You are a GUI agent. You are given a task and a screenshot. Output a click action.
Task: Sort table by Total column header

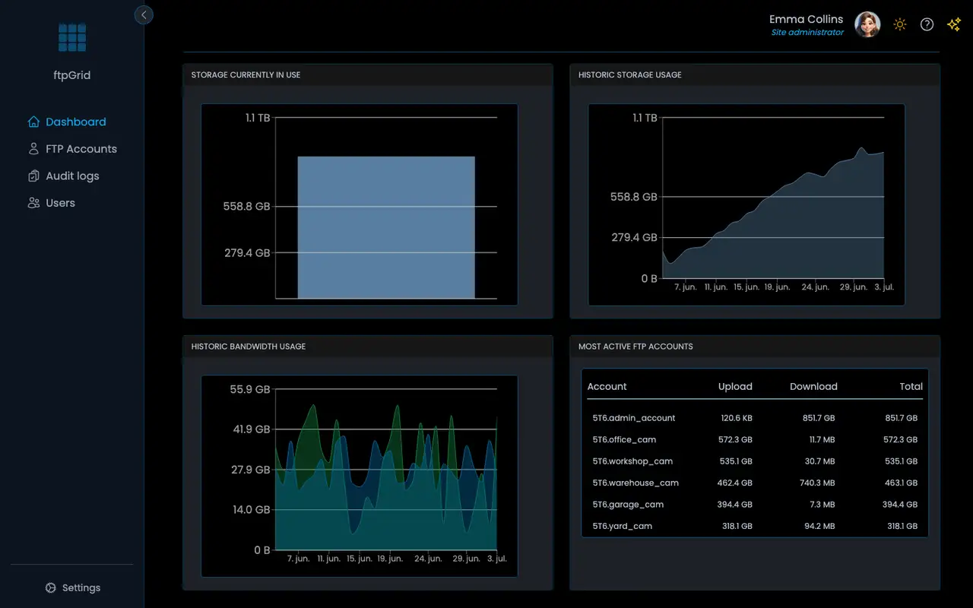[x=910, y=386]
